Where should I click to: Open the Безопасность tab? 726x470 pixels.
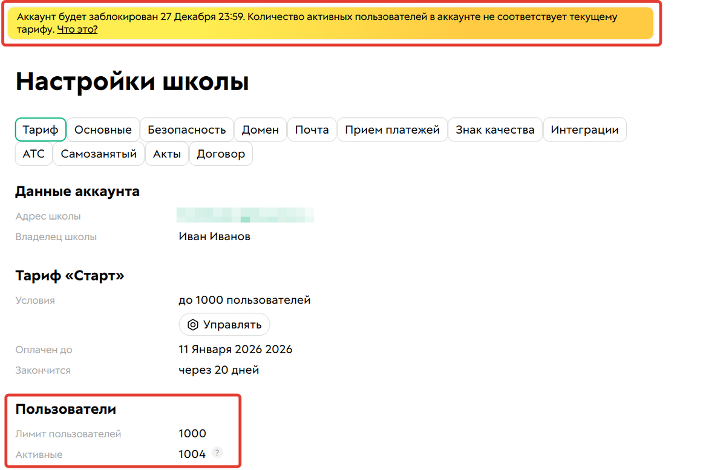click(186, 129)
